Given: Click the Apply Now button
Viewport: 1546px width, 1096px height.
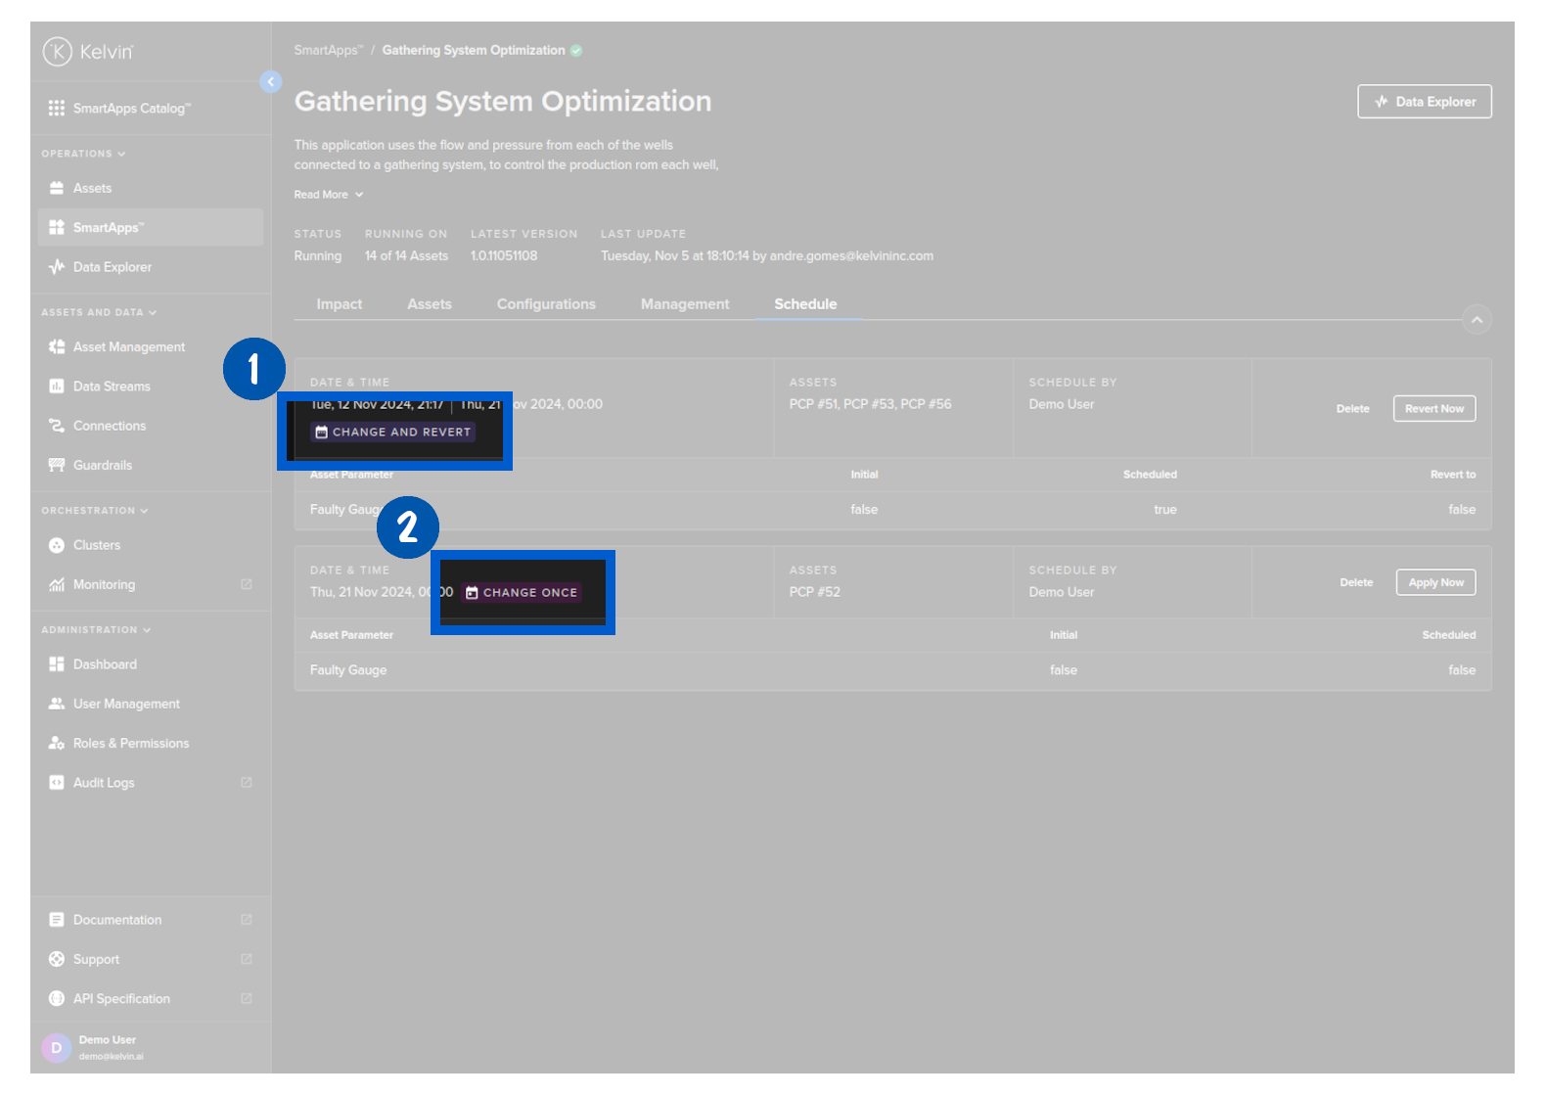Looking at the screenshot, I should tap(1435, 582).
